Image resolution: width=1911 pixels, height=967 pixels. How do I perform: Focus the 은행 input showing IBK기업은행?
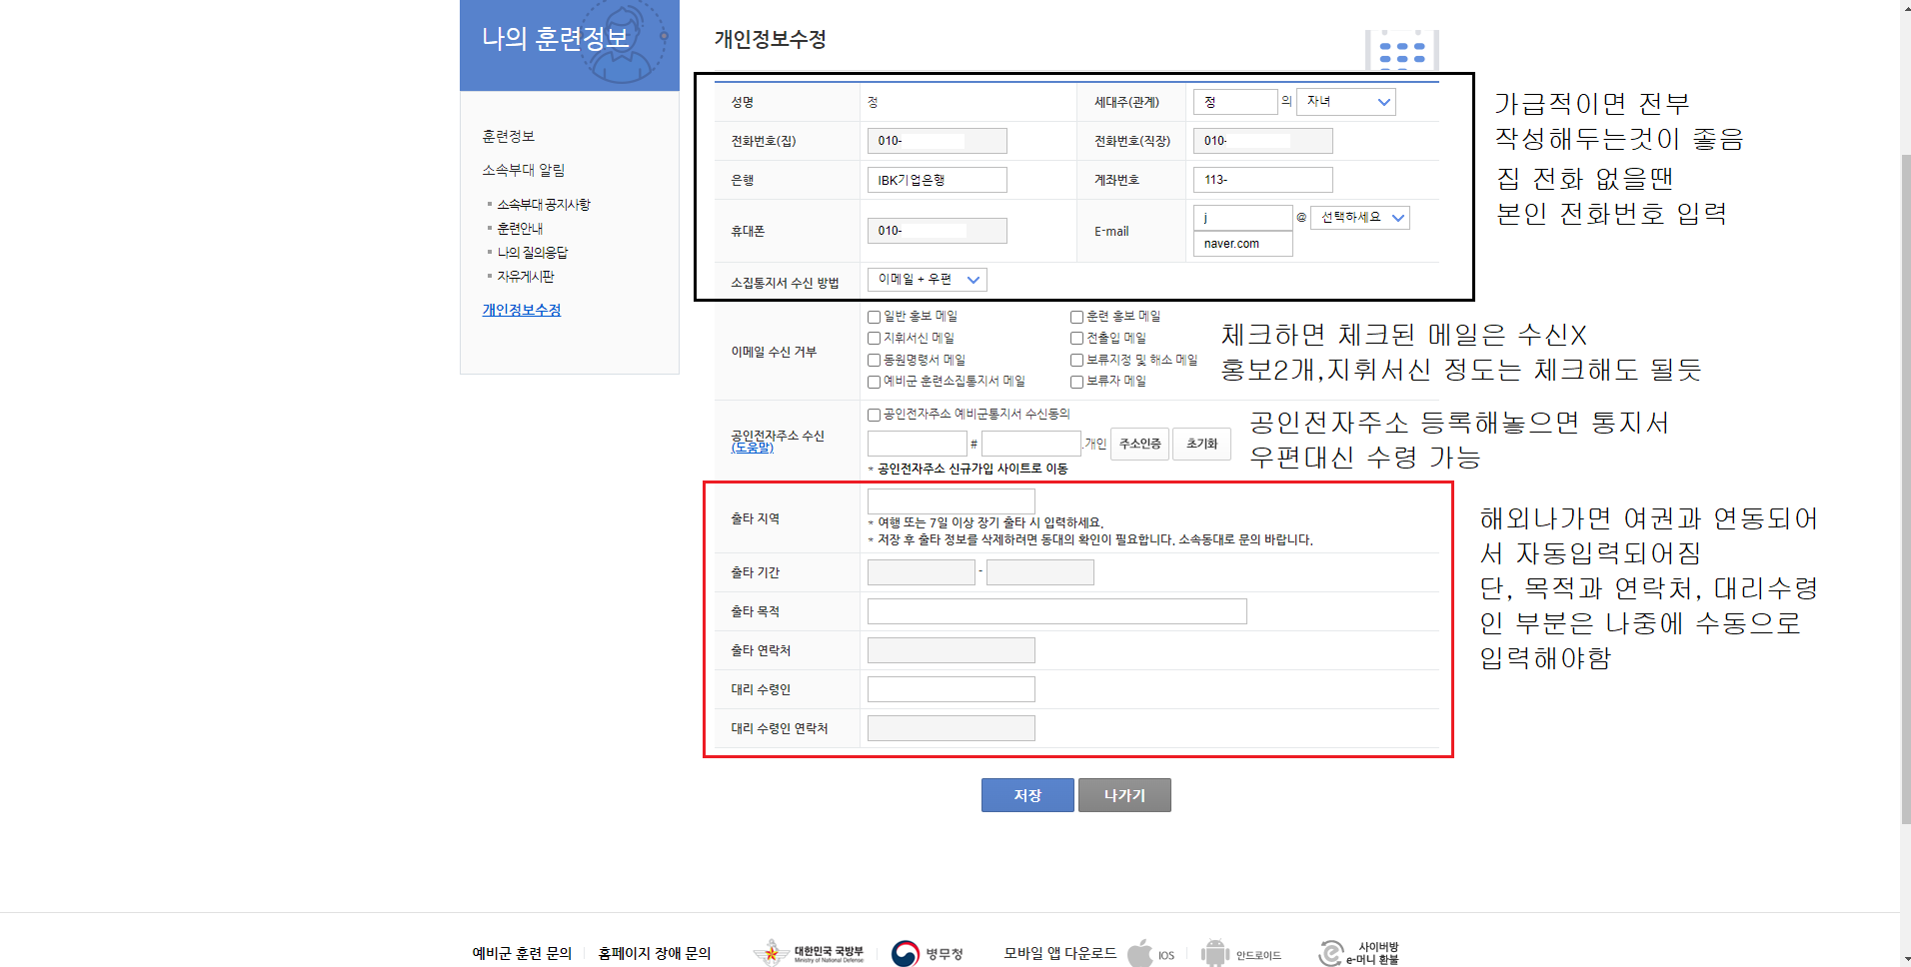coord(938,180)
